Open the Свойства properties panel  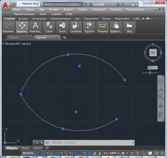pyautogui.click(x=76, y=27)
